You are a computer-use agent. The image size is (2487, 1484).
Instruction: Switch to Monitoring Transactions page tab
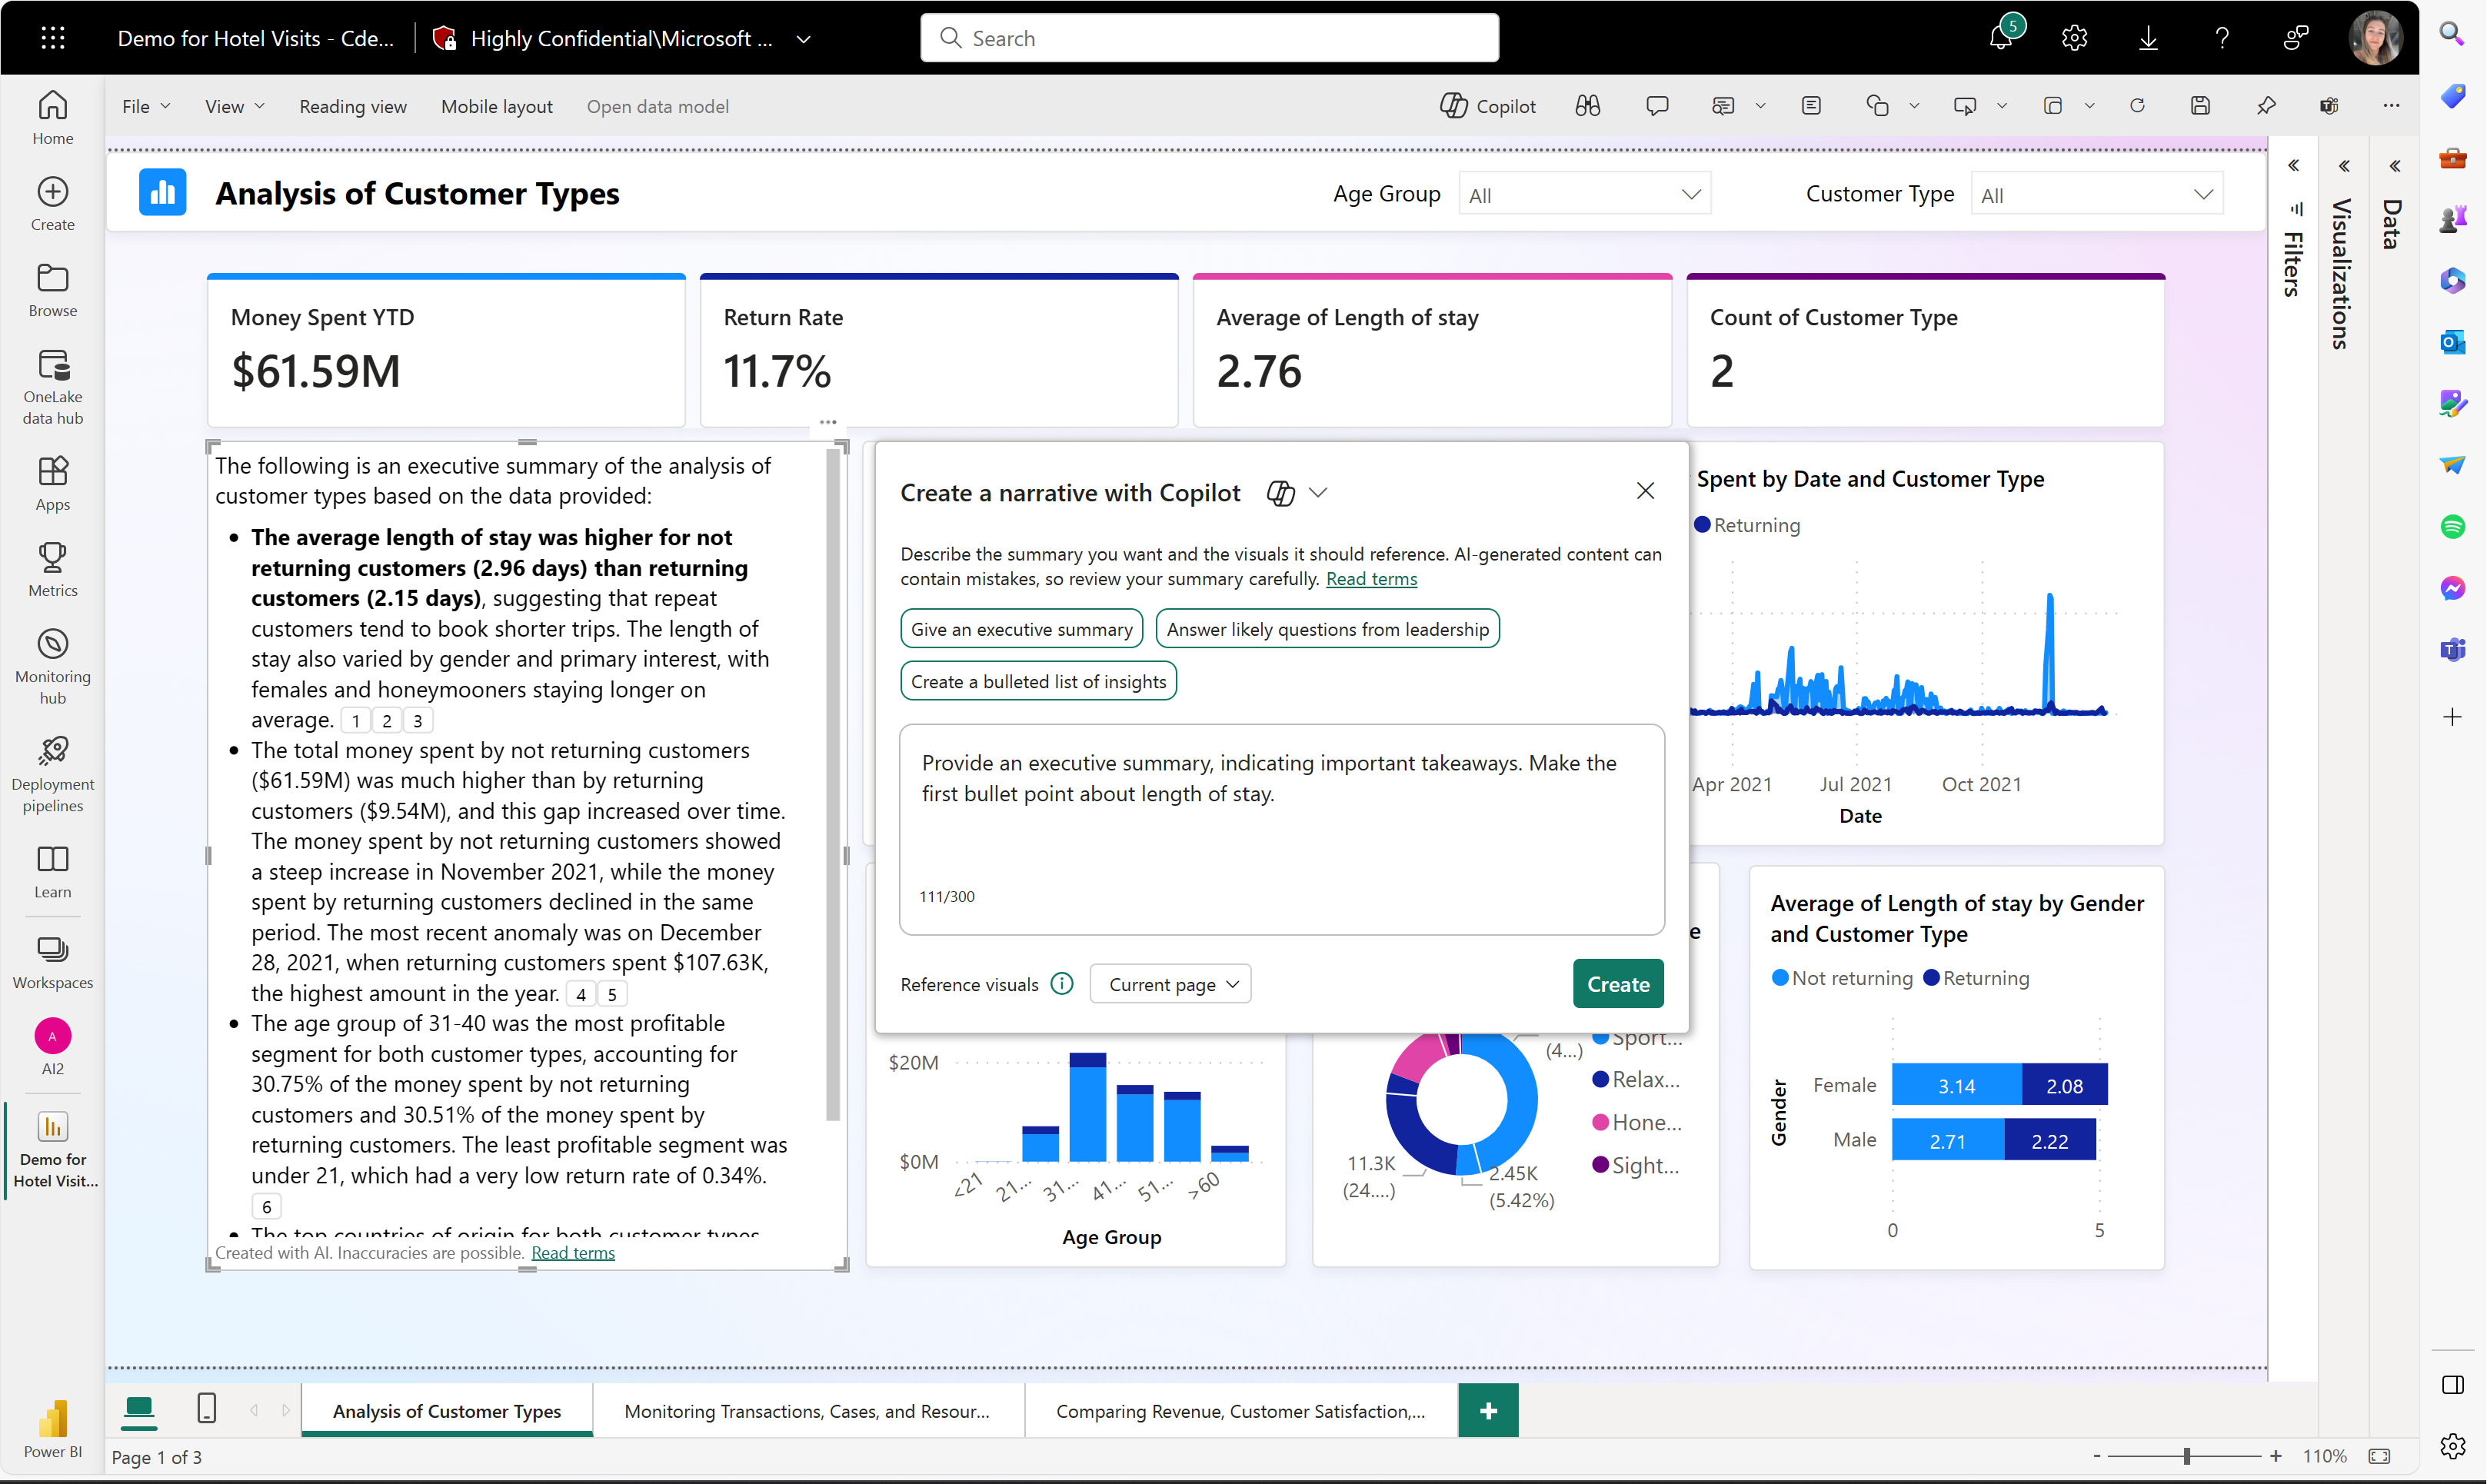pos(807,1411)
